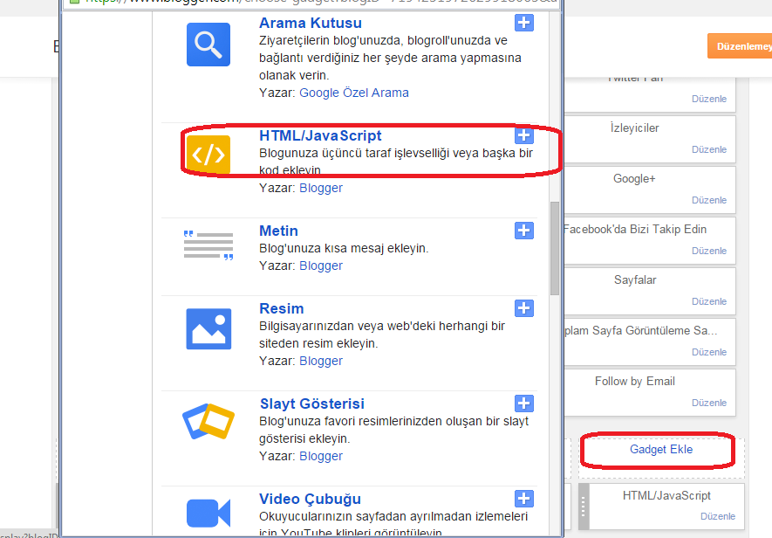Click Düzenle for Facebook'da Bizi Takip Edin

click(x=709, y=251)
